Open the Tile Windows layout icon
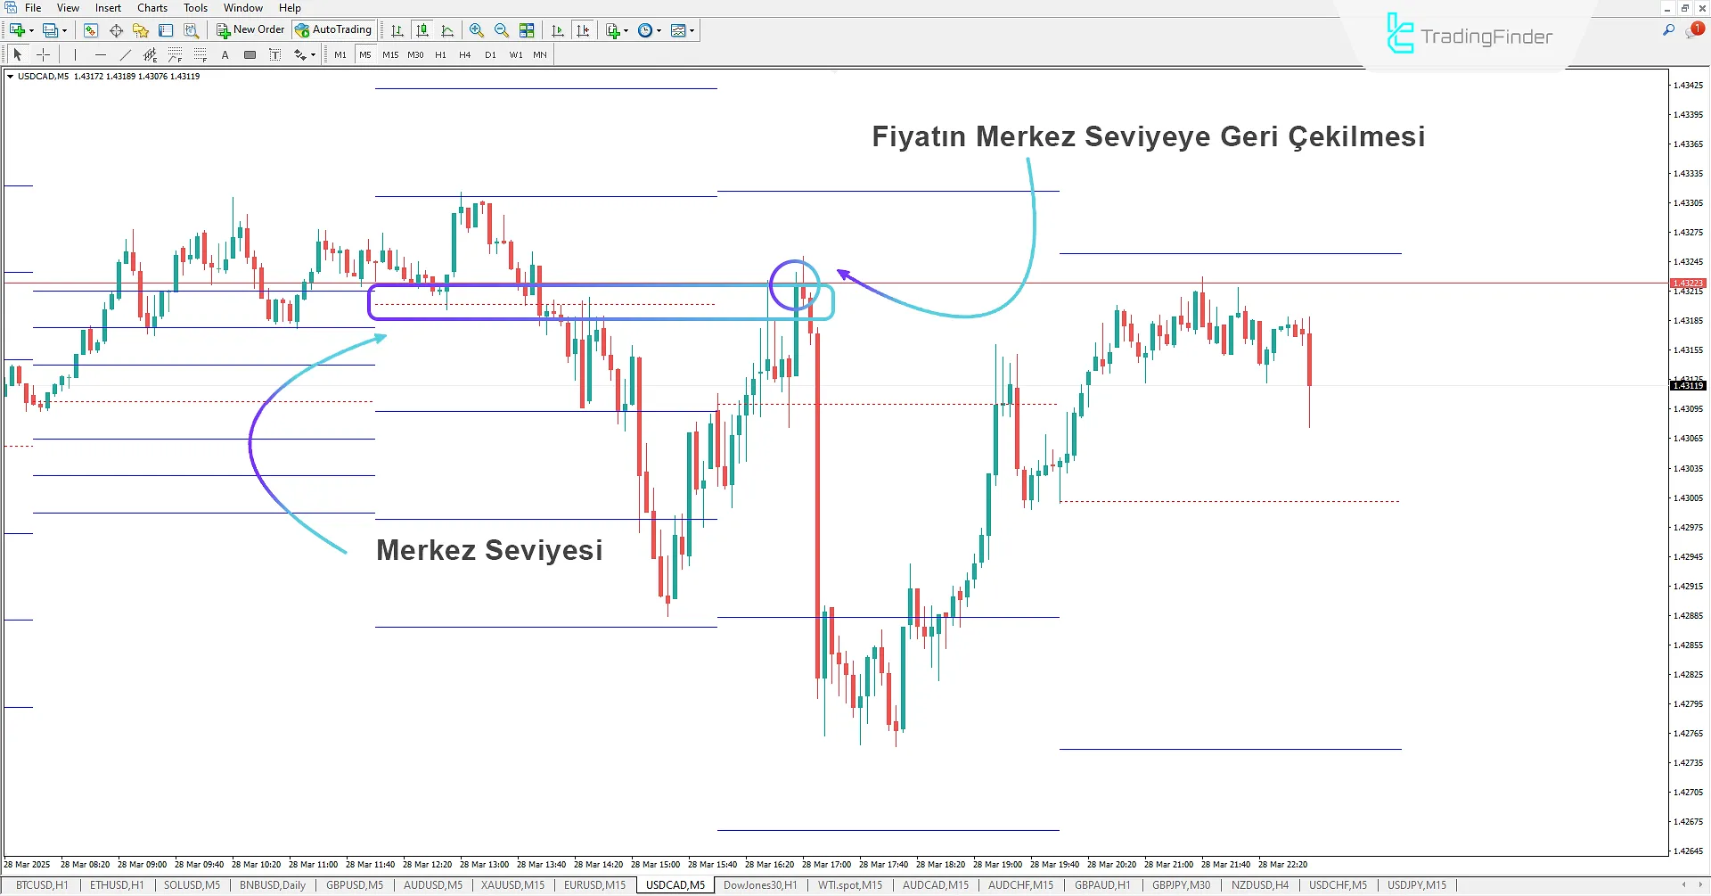Screen dimensions: 1711x896 [527, 30]
